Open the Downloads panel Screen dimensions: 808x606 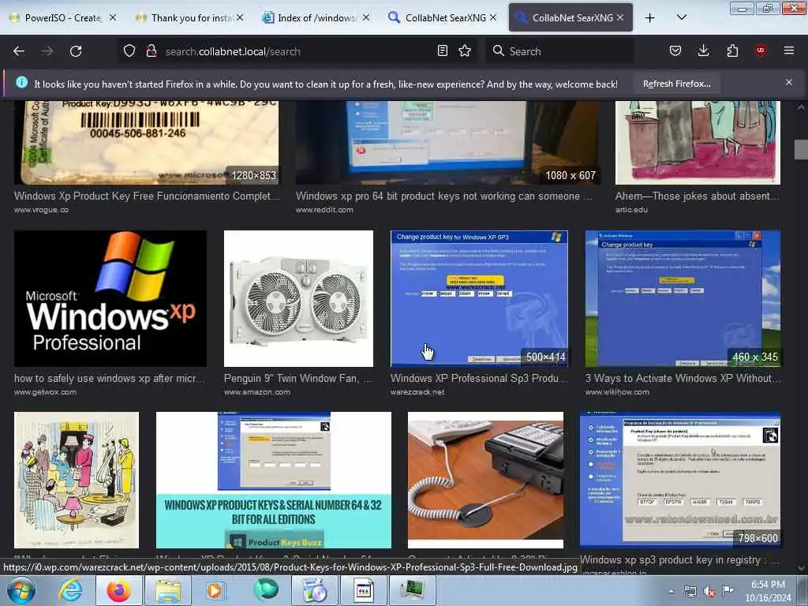pyautogui.click(x=703, y=50)
